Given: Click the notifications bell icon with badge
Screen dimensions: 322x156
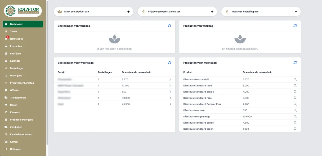Looking at the screenshot, I should [6, 38].
